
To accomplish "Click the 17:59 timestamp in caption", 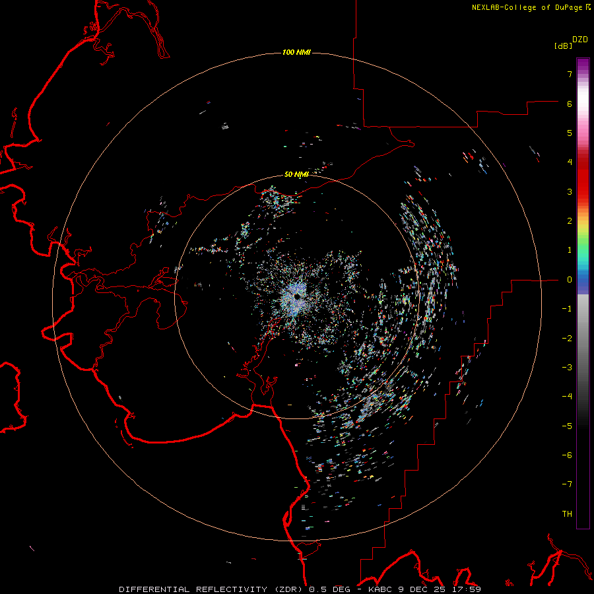I will [467, 589].
